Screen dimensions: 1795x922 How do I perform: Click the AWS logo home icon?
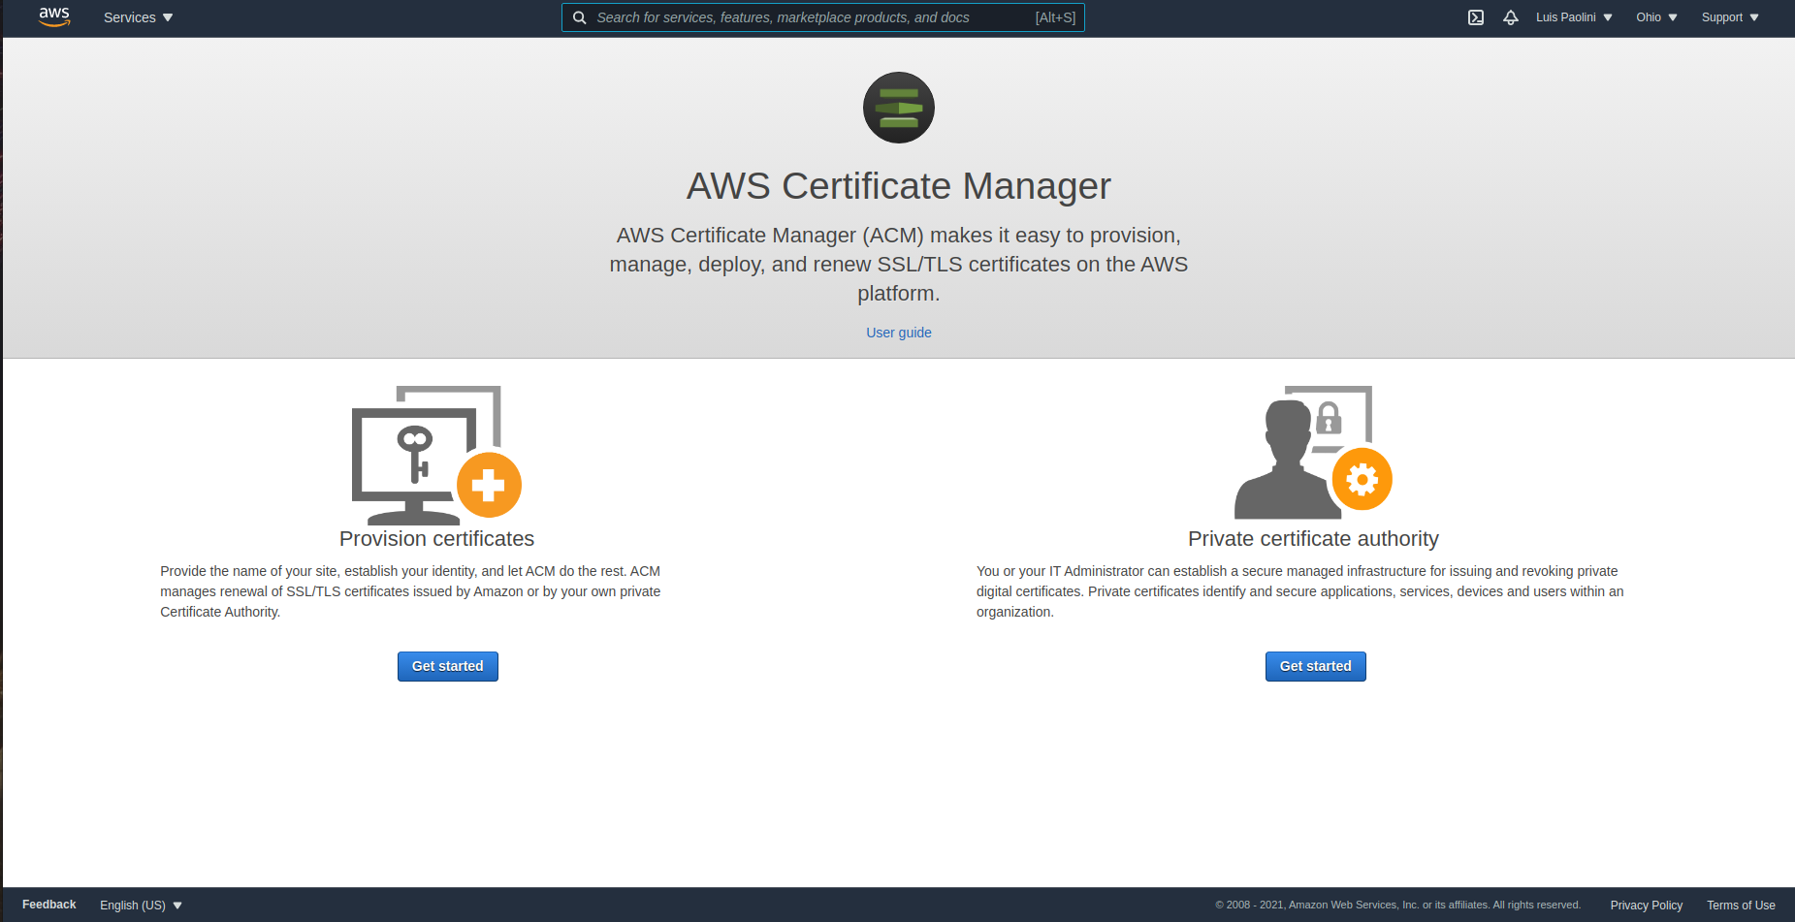coord(54,17)
